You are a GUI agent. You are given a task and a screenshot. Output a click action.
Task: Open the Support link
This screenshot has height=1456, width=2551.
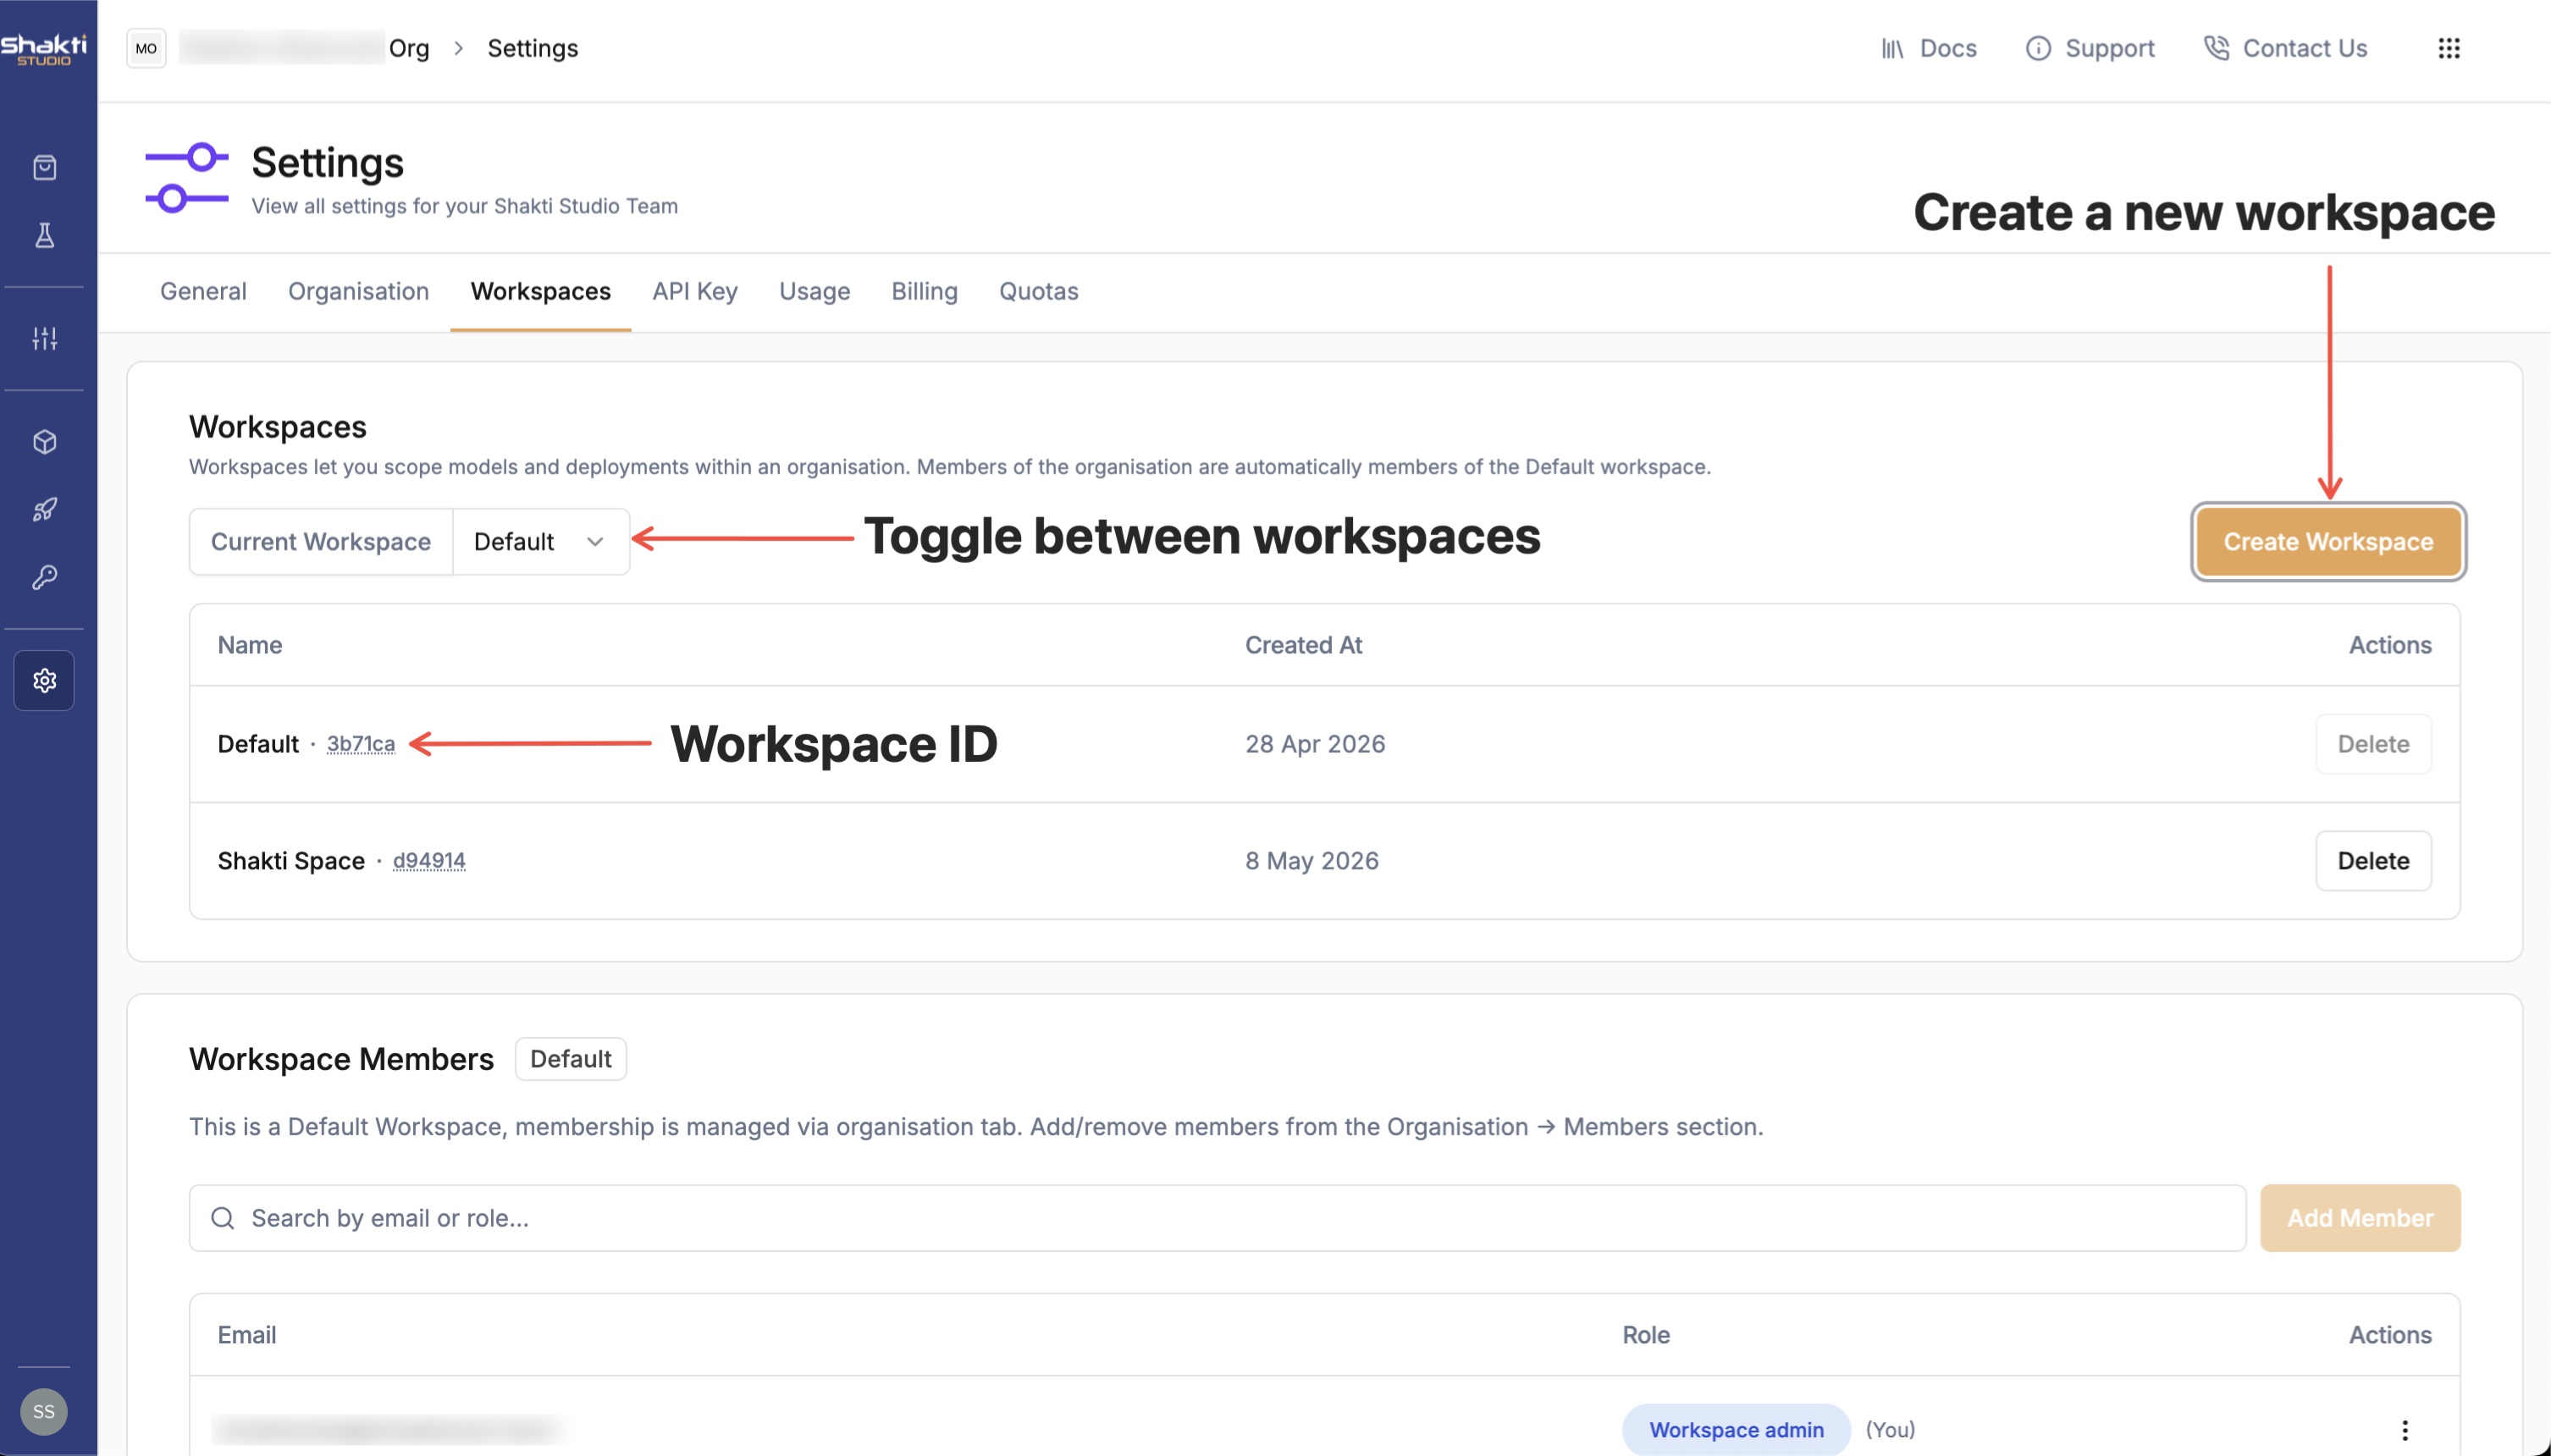(x=2090, y=48)
